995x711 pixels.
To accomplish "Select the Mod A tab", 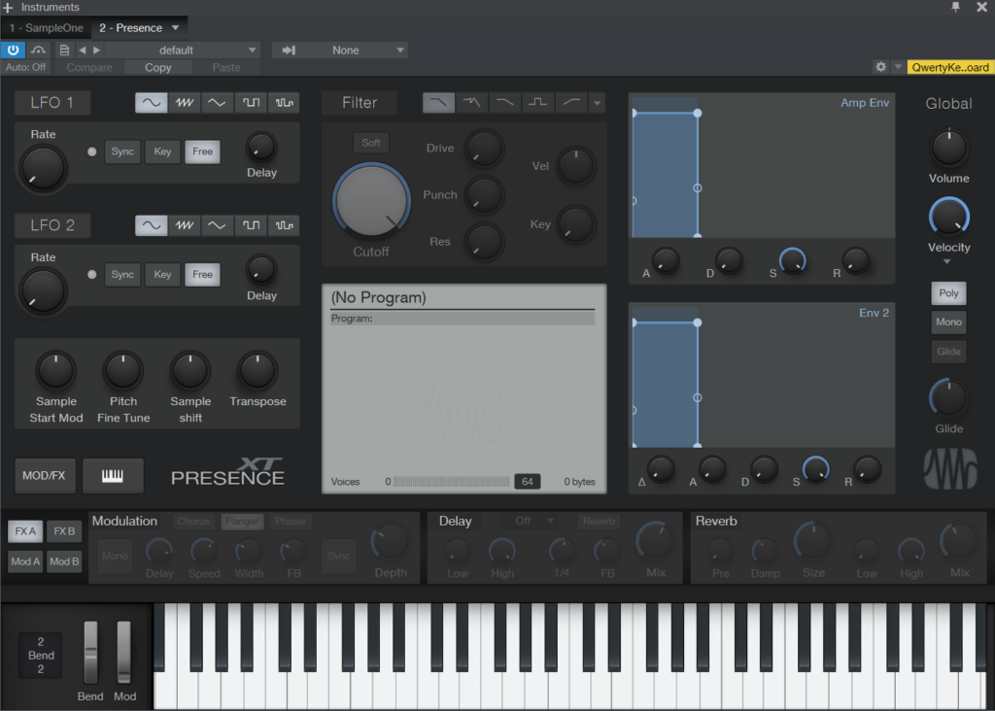I will point(25,561).
